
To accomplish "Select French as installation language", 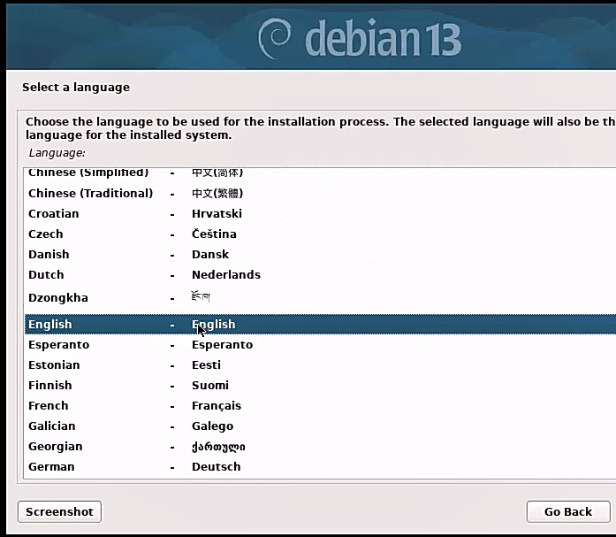I will (48, 405).
